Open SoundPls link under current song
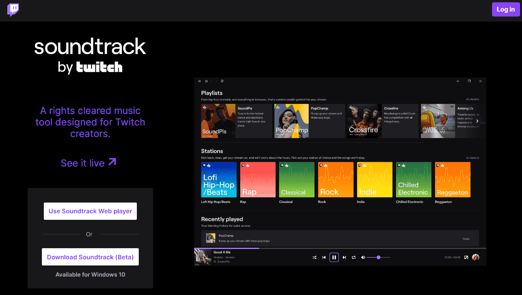 [x=223, y=262]
